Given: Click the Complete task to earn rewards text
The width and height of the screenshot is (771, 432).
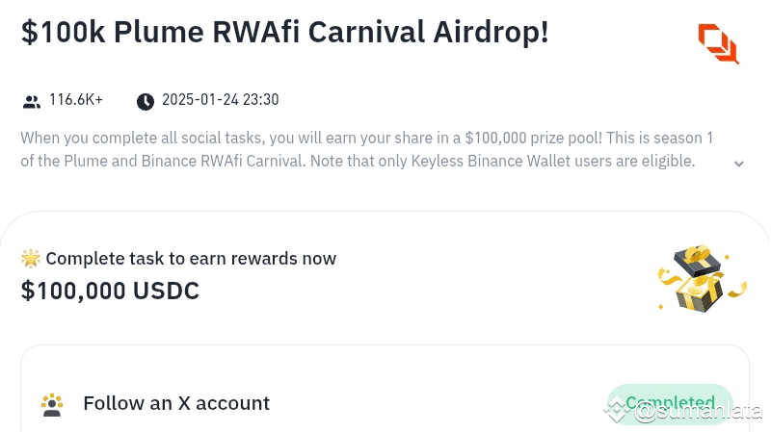Looking at the screenshot, I should 191,258.
